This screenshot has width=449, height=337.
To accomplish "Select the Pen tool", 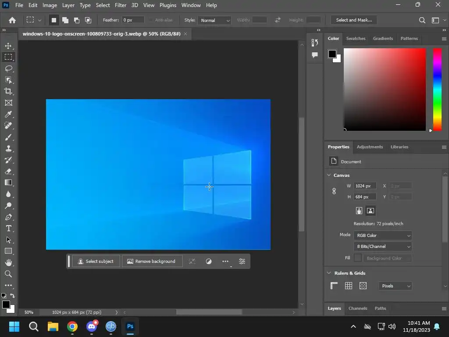I will click(8, 217).
